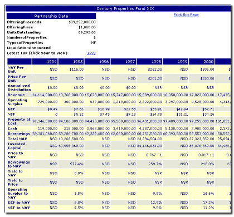This screenshot has height=217, width=234.
Task: Open the 1999 latest 10K link
Action: click(91, 53)
